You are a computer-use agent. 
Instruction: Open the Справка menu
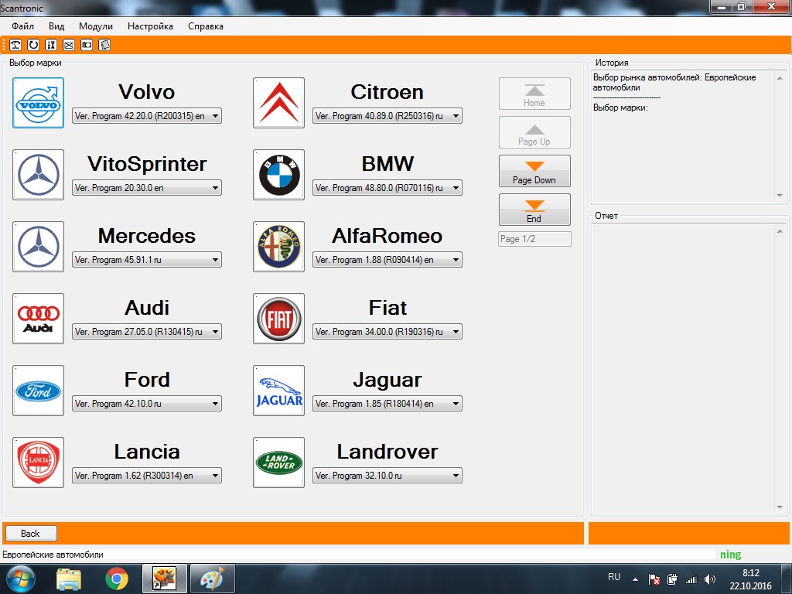206,26
